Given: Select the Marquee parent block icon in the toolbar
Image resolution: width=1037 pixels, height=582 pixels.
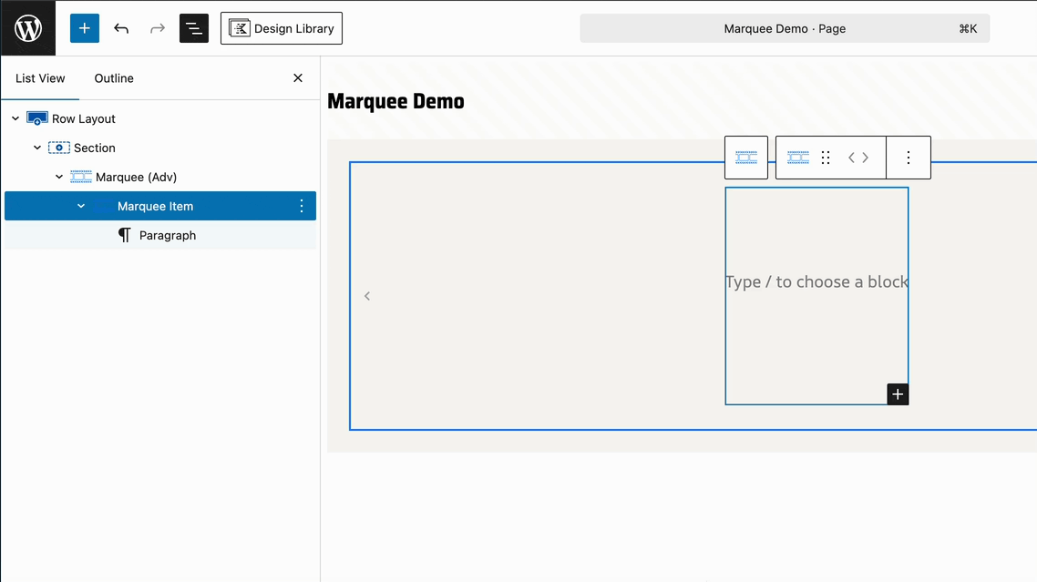Looking at the screenshot, I should pos(746,157).
